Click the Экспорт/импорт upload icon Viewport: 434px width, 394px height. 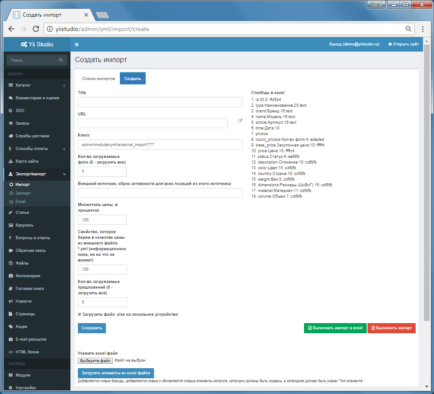(x=10, y=174)
